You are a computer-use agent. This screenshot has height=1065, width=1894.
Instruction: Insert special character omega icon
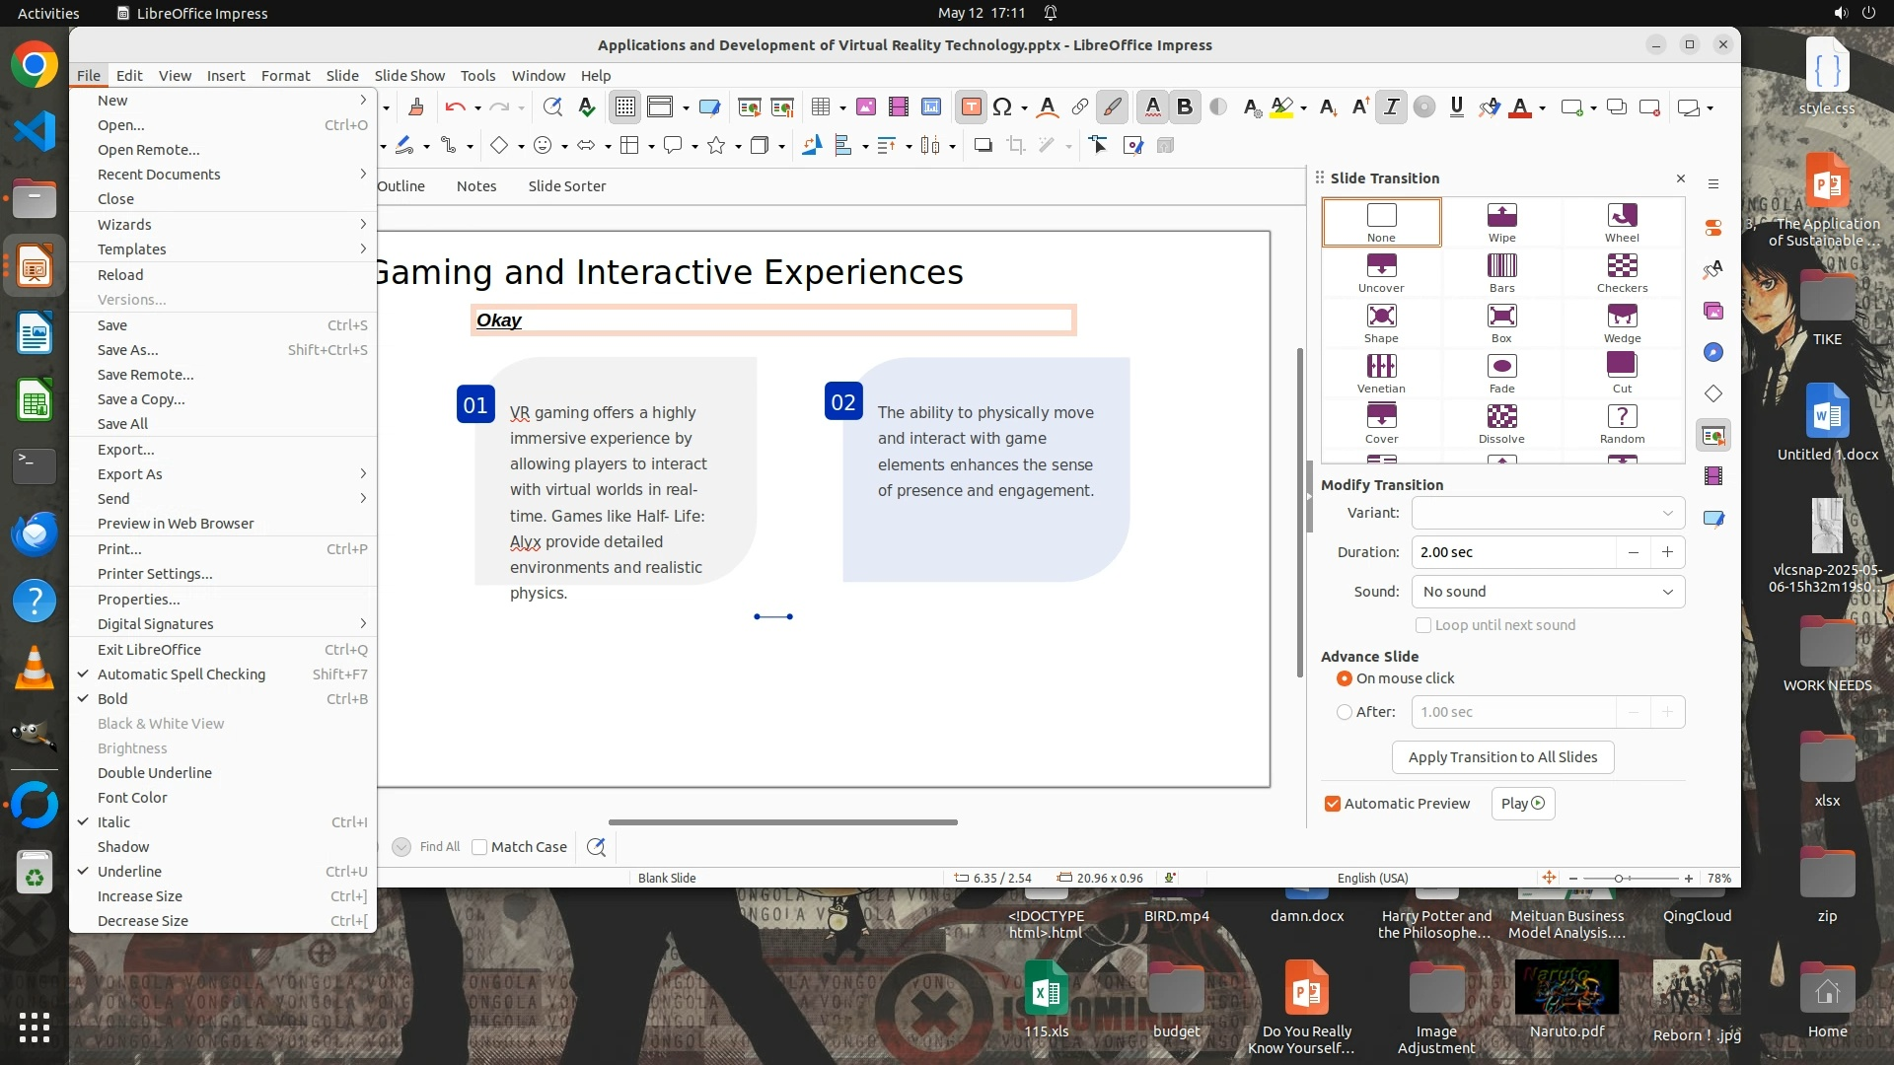pos(1002,107)
